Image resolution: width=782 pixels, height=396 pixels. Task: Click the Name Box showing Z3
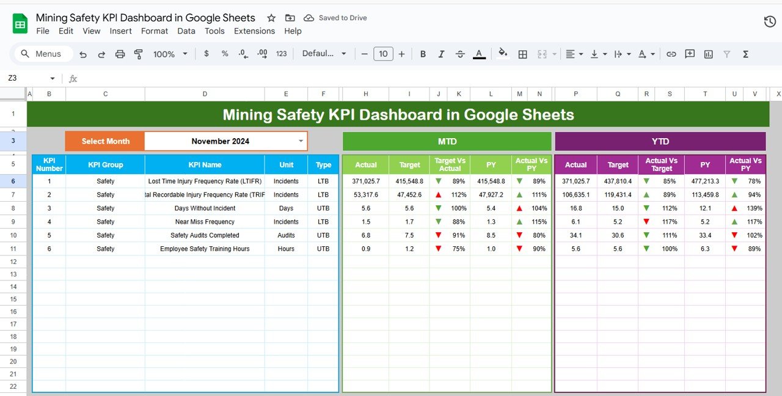pyautogui.click(x=27, y=78)
